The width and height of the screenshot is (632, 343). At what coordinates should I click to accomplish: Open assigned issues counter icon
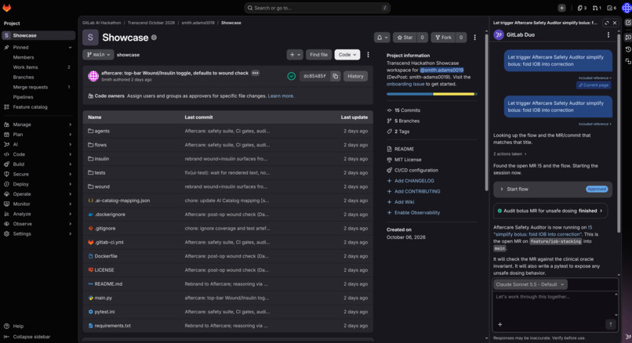582,8
